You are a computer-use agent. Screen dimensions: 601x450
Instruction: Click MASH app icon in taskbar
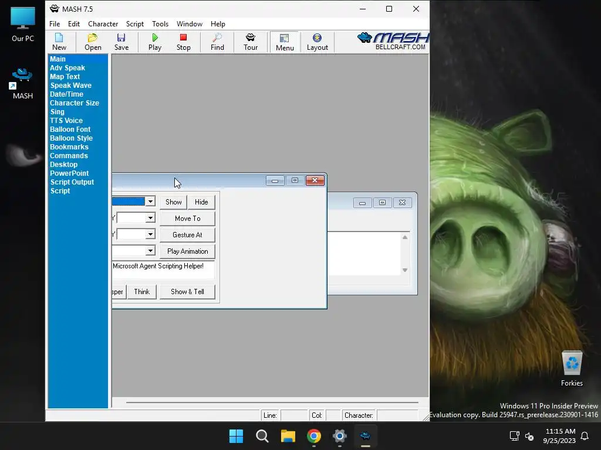tap(365, 436)
